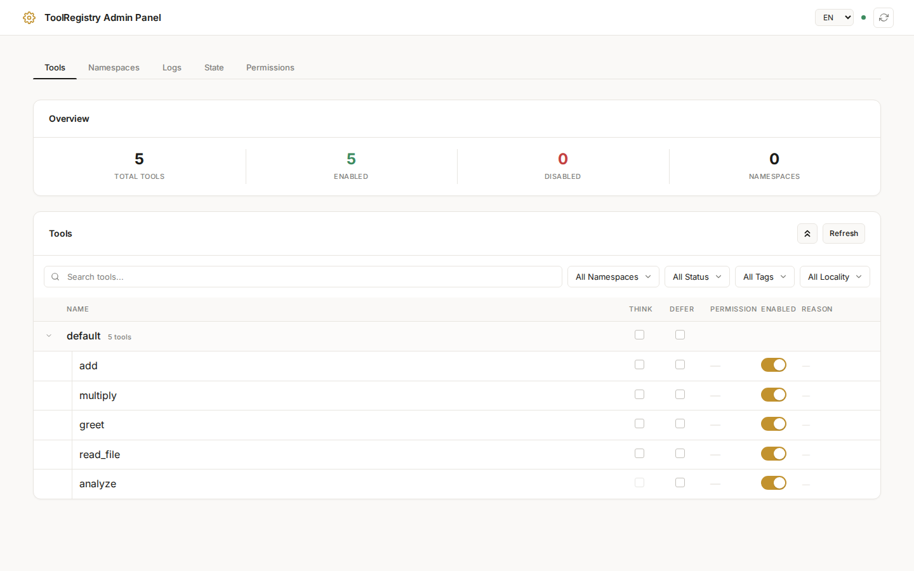Click the top-right reload icon button
914x571 pixels.
pyautogui.click(x=884, y=18)
